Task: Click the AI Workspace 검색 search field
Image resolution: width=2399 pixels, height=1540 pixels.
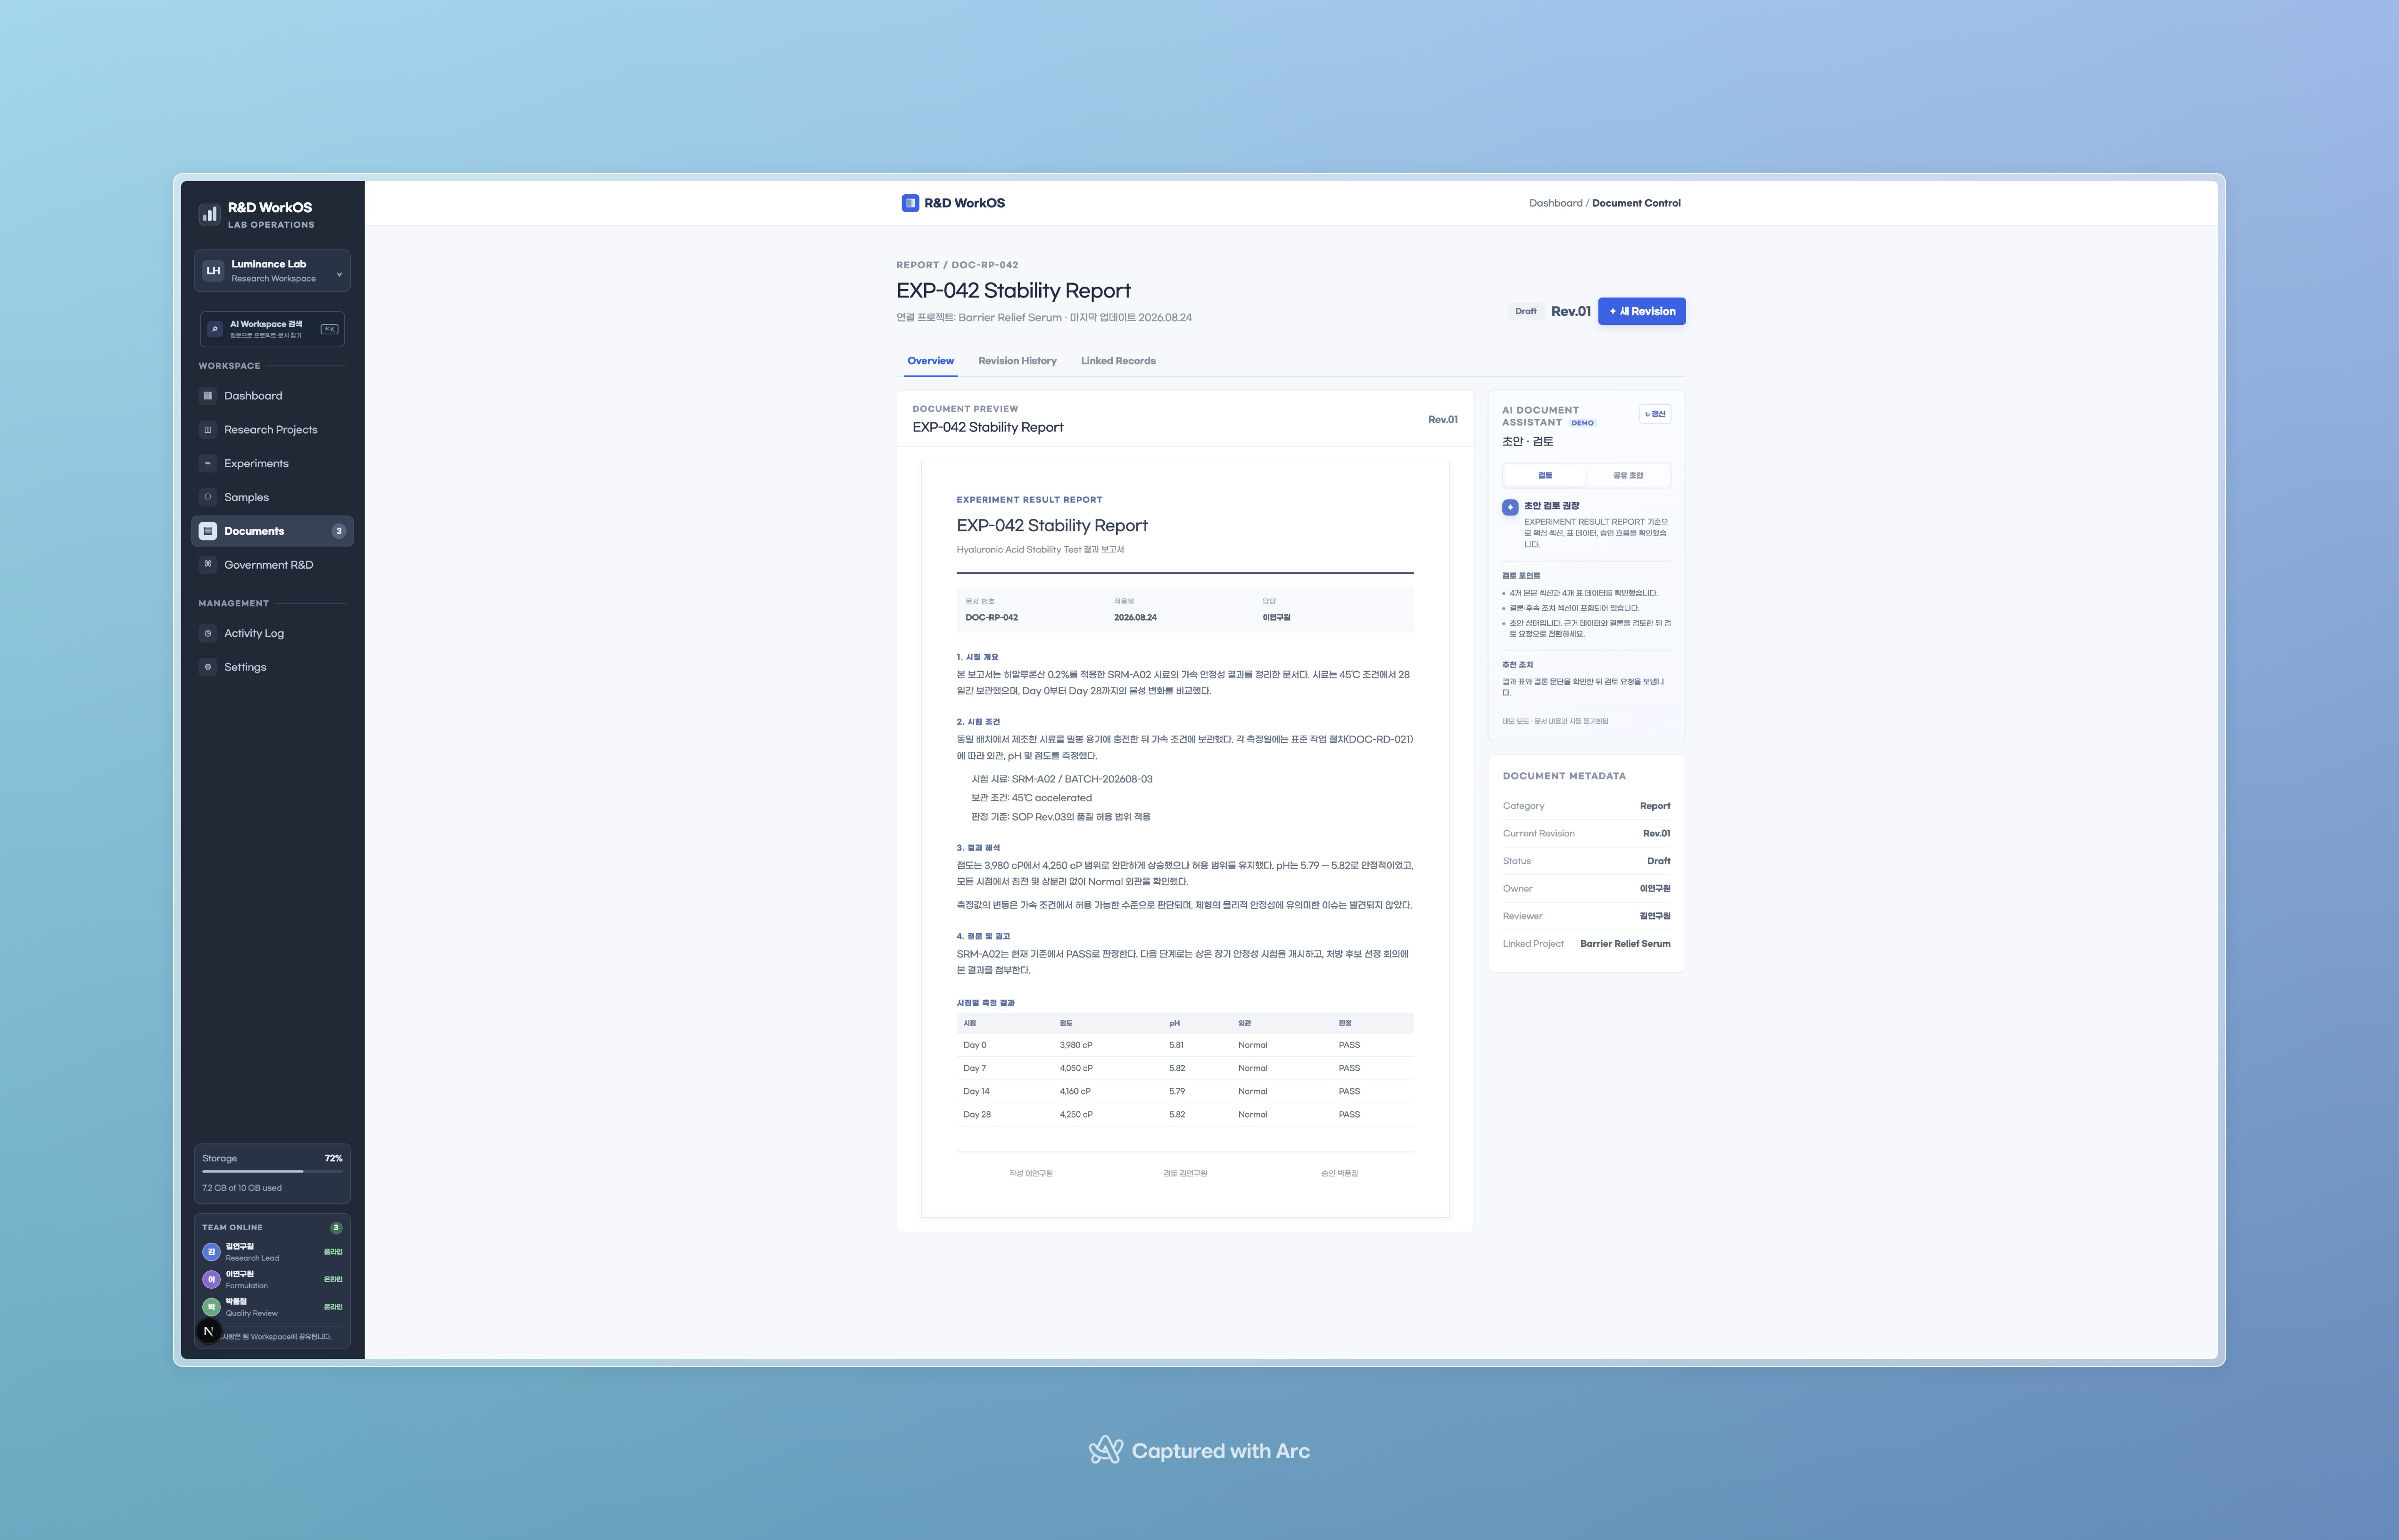Action: point(272,329)
